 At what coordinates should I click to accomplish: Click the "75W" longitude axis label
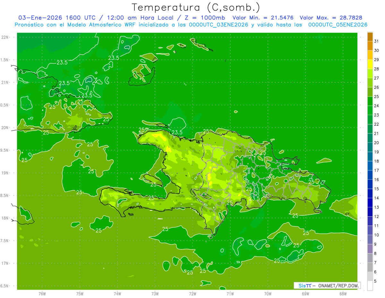(x=80, y=293)
